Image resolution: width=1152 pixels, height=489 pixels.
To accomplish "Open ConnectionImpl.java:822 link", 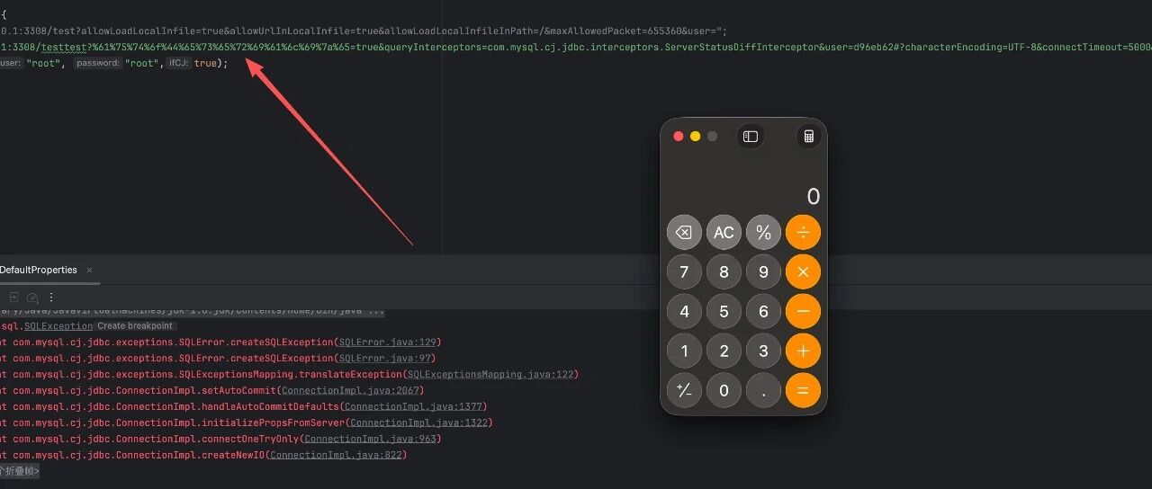I will coord(337,456).
